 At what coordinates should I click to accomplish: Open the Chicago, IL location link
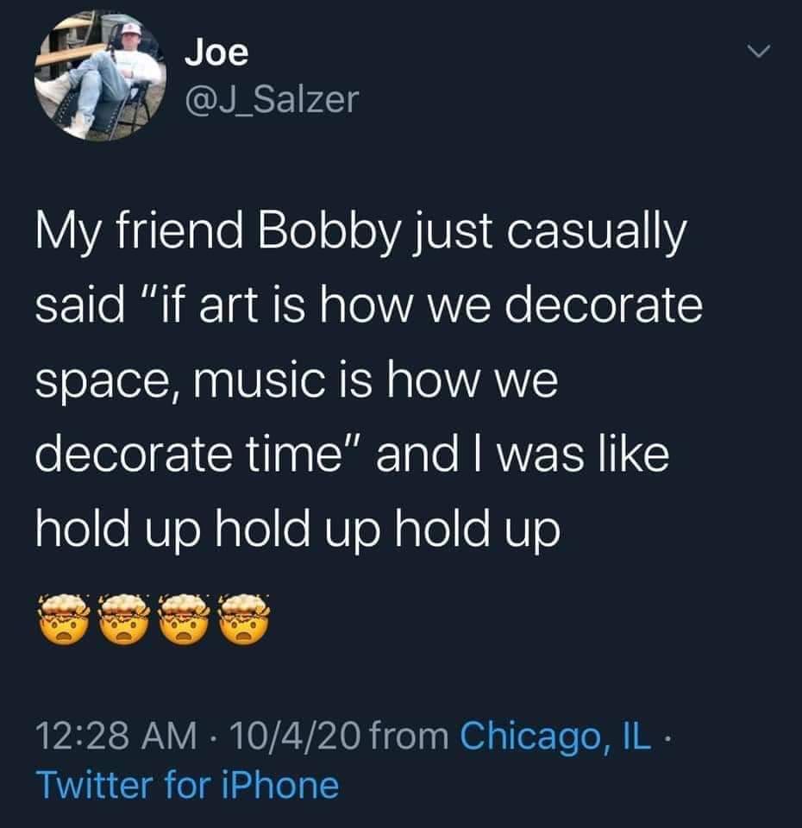pyautogui.click(x=555, y=737)
